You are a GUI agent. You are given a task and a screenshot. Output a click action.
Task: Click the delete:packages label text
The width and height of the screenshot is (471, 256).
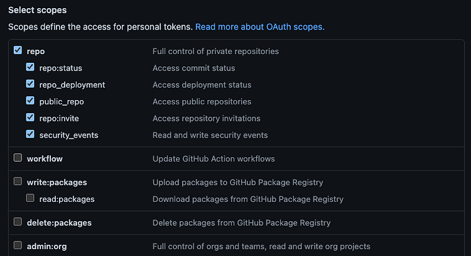(x=59, y=223)
